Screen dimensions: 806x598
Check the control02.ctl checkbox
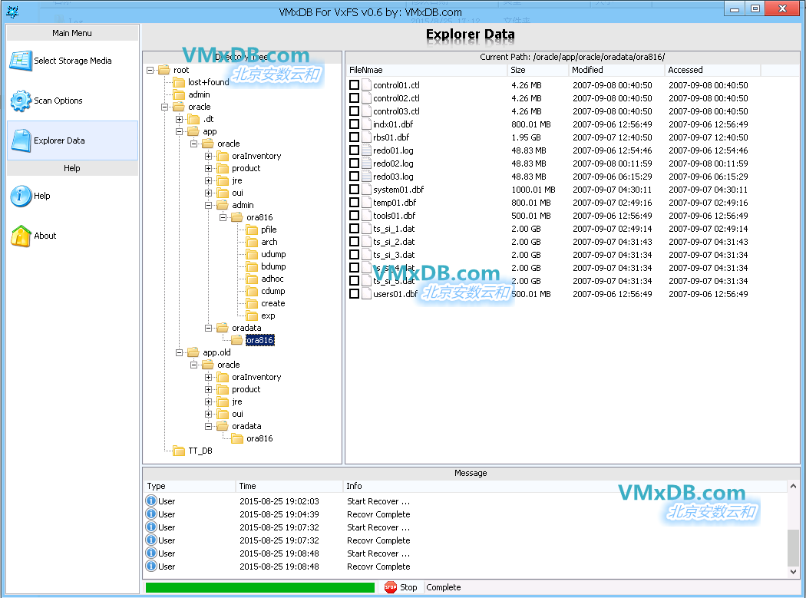(354, 97)
